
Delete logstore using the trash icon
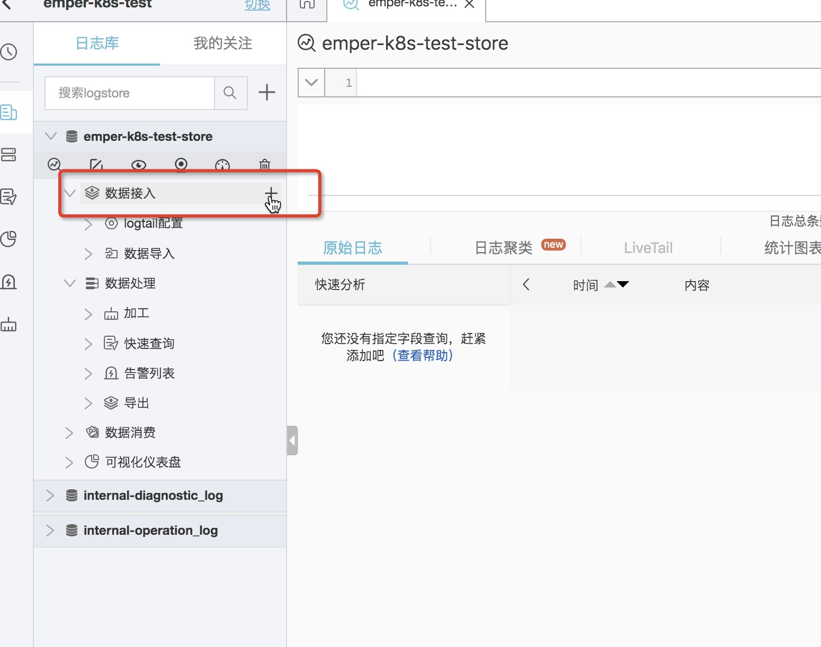pyautogui.click(x=265, y=165)
